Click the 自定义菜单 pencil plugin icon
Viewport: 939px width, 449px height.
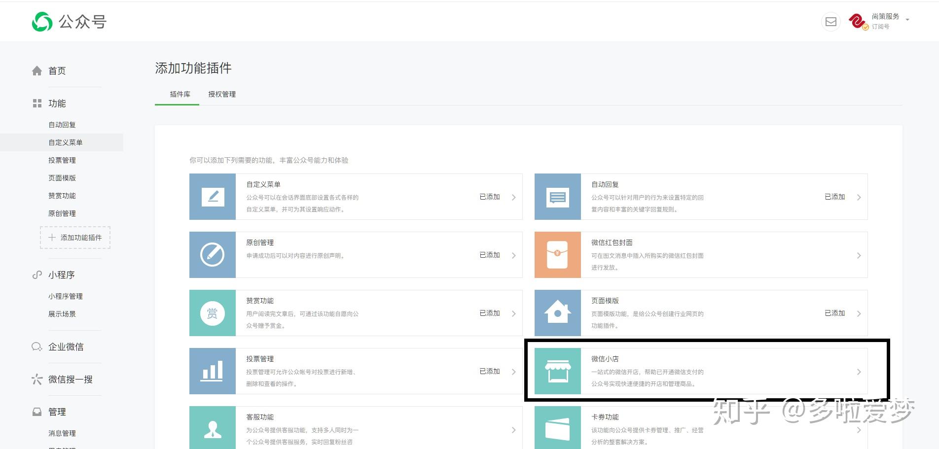(213, 197)
